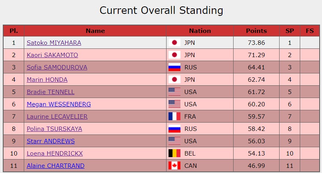Click the Canadian flag icon

[x=174, y=166]
